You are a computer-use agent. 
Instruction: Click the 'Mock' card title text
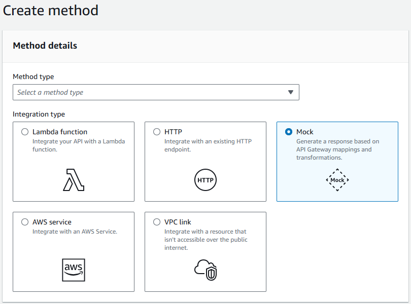click(x=305, y=132)
